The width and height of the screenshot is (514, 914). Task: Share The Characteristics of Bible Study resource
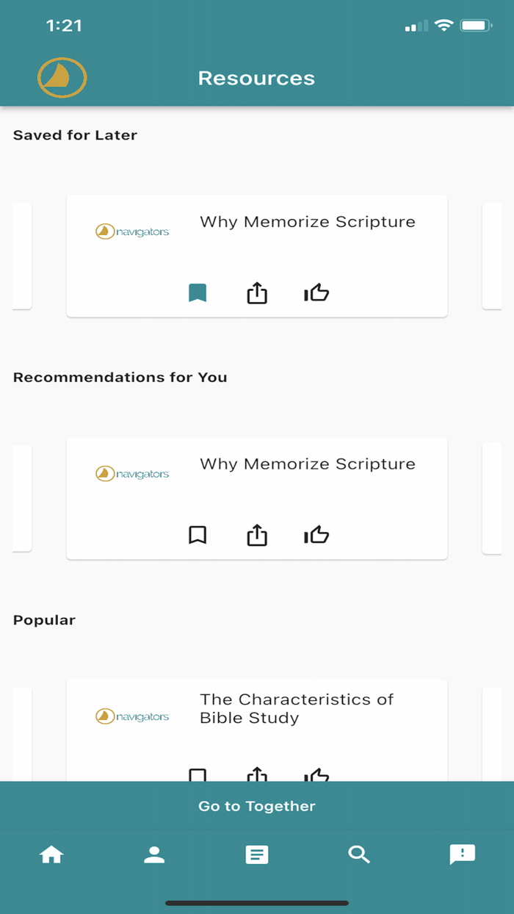[256, 775]
